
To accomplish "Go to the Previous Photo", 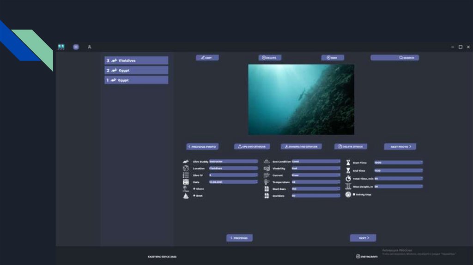I will (x=202, y=146).
